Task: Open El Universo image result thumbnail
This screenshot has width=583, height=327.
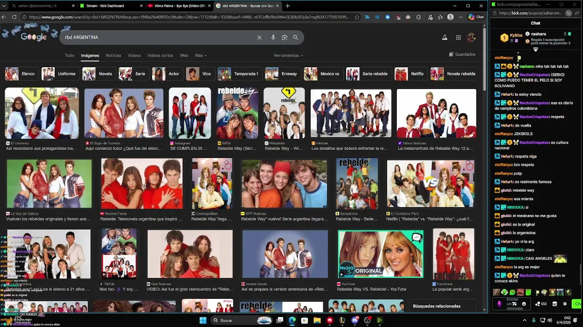Action: coord(41,113)
